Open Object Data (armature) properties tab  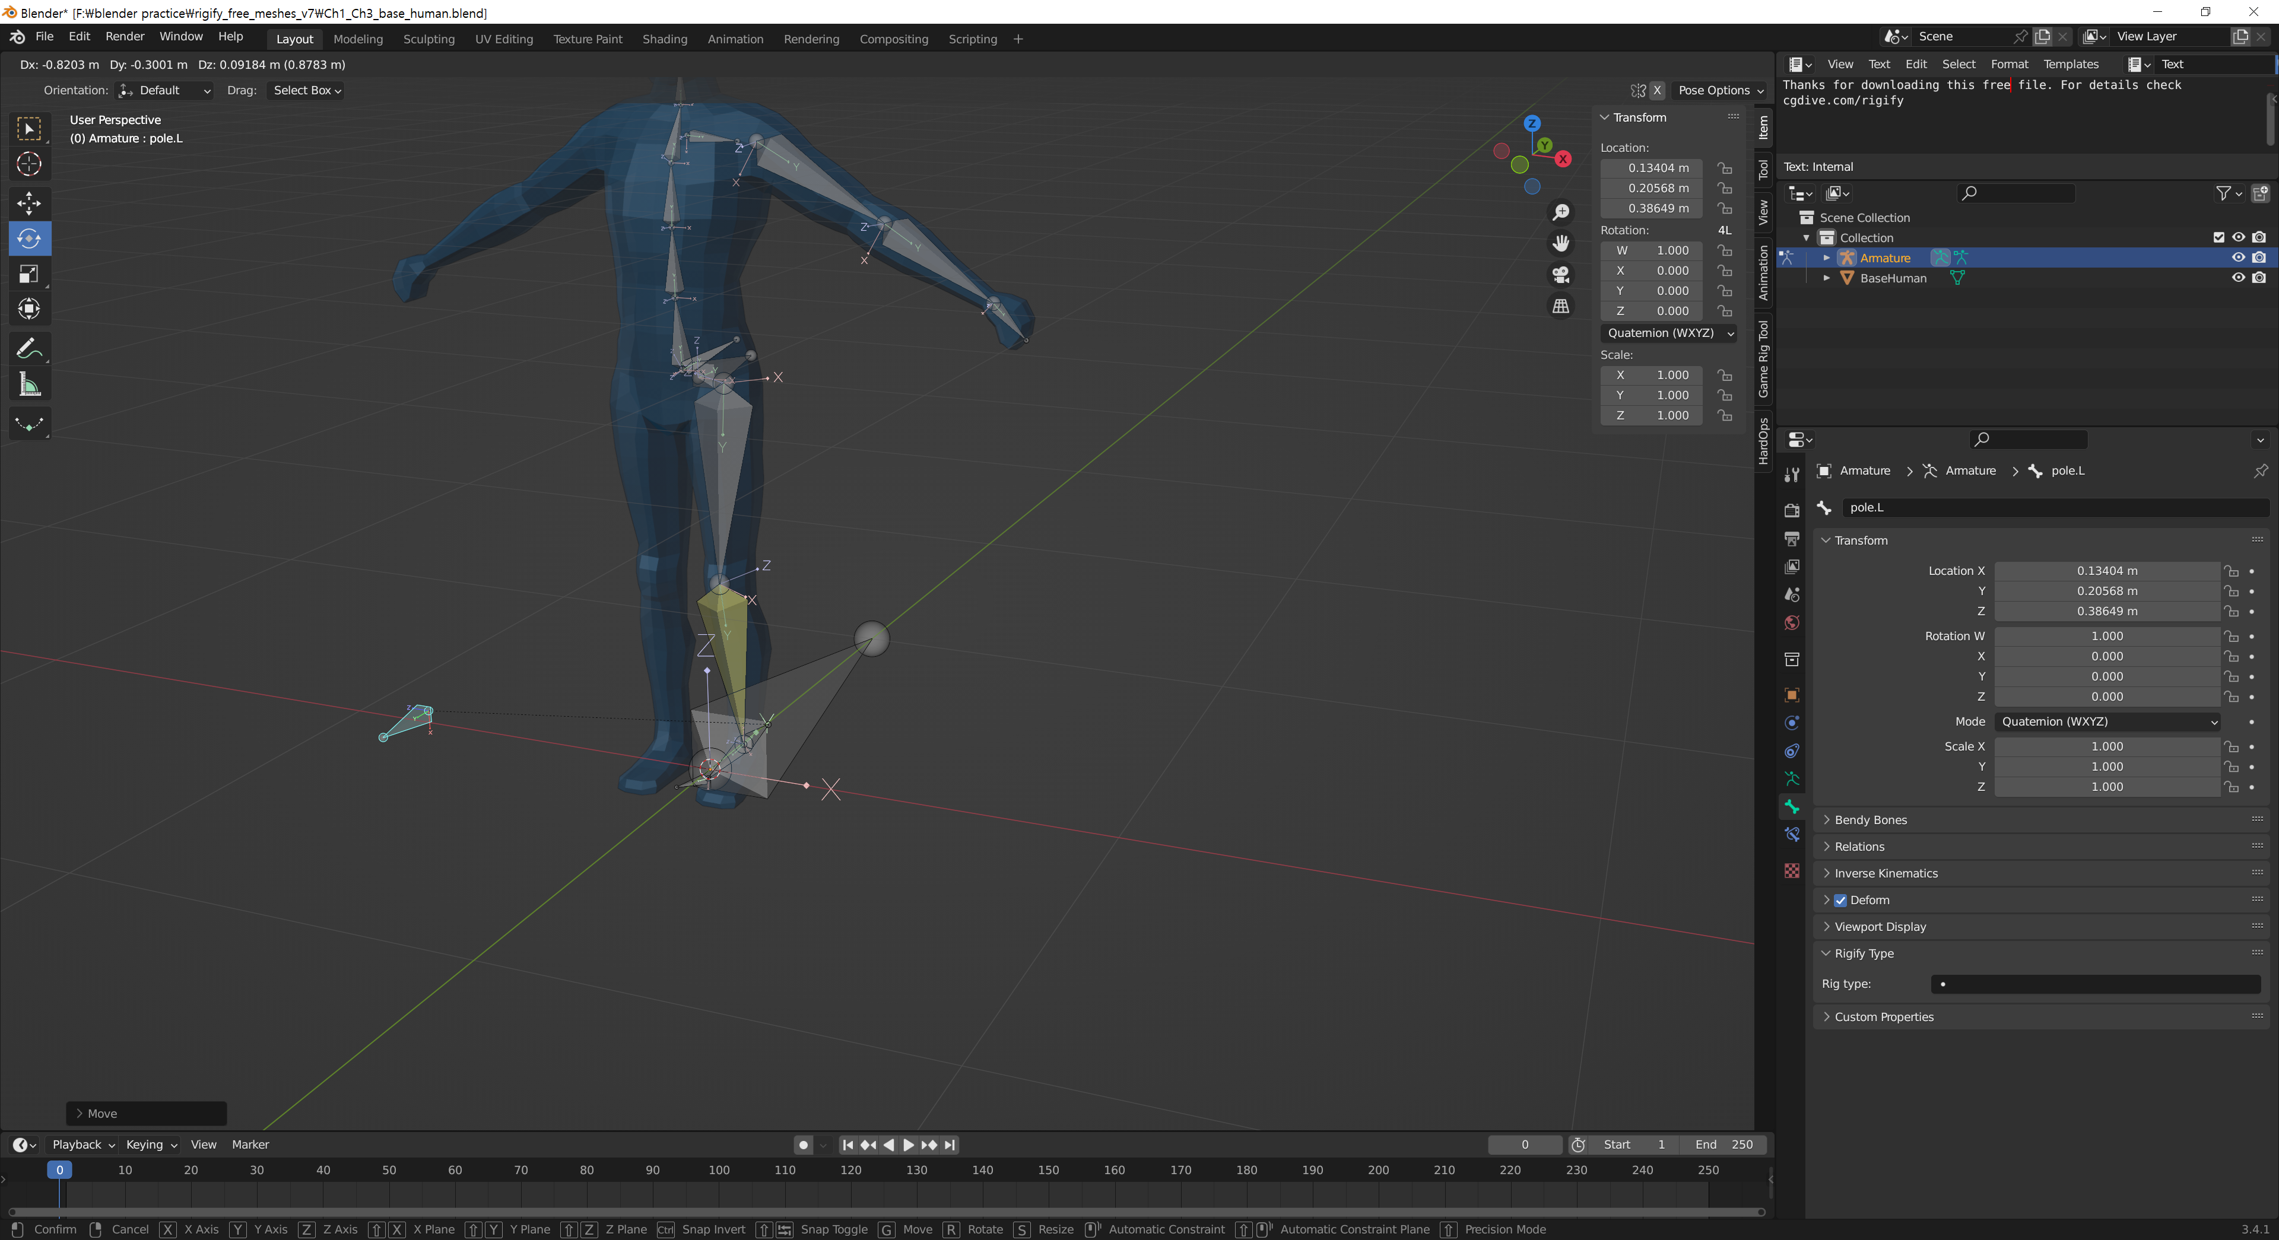(x=1792, y=778)
